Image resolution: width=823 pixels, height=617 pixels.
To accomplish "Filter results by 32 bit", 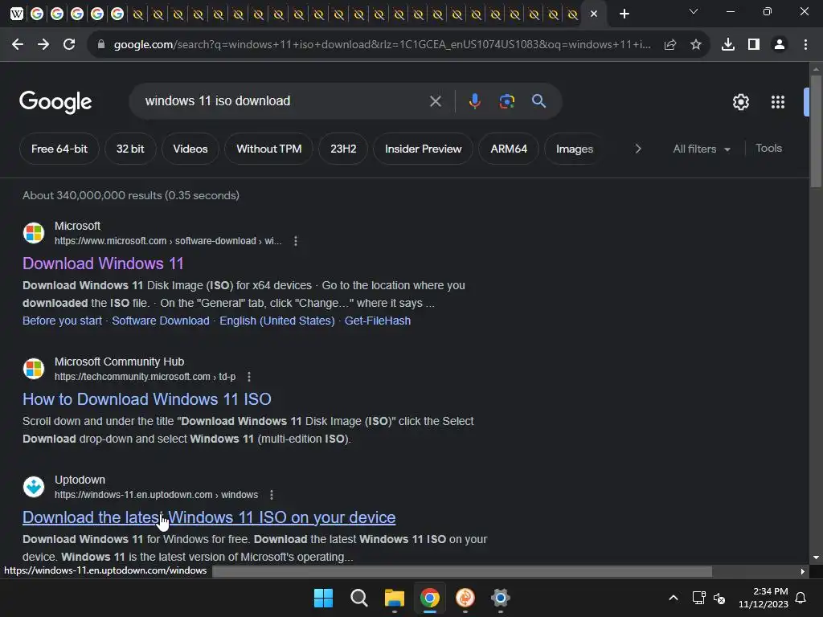I will pyautogui.click(x=130, y=149).
